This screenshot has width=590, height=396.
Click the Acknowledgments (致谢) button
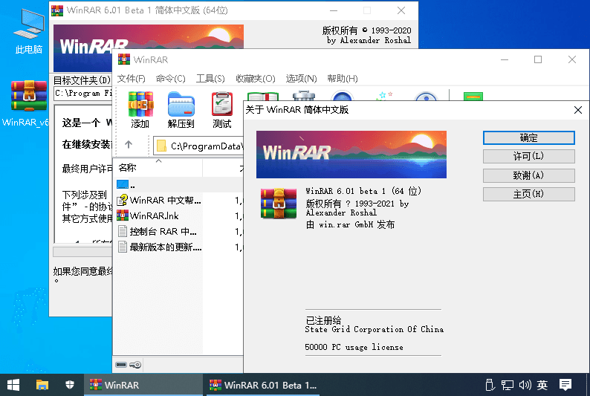pyautogui.click(x=528, y=175)
